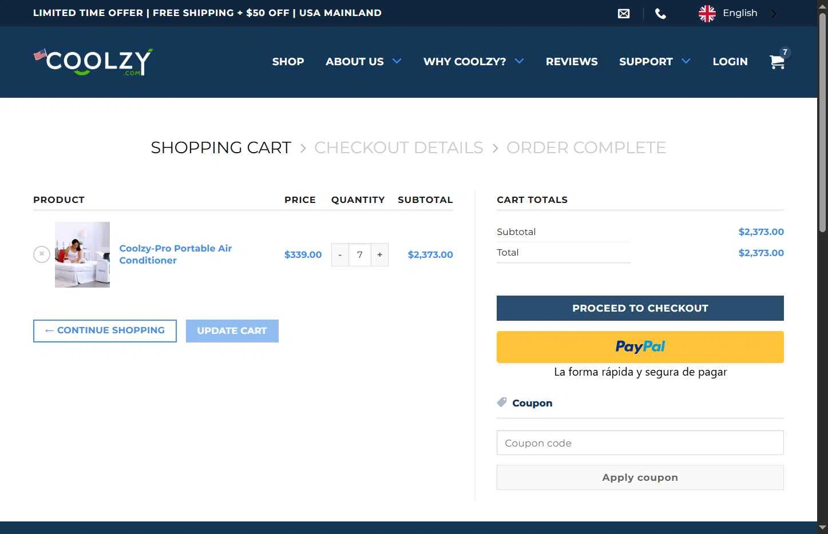Click Shopping Cart breadcrumb step

click(221, 148)
